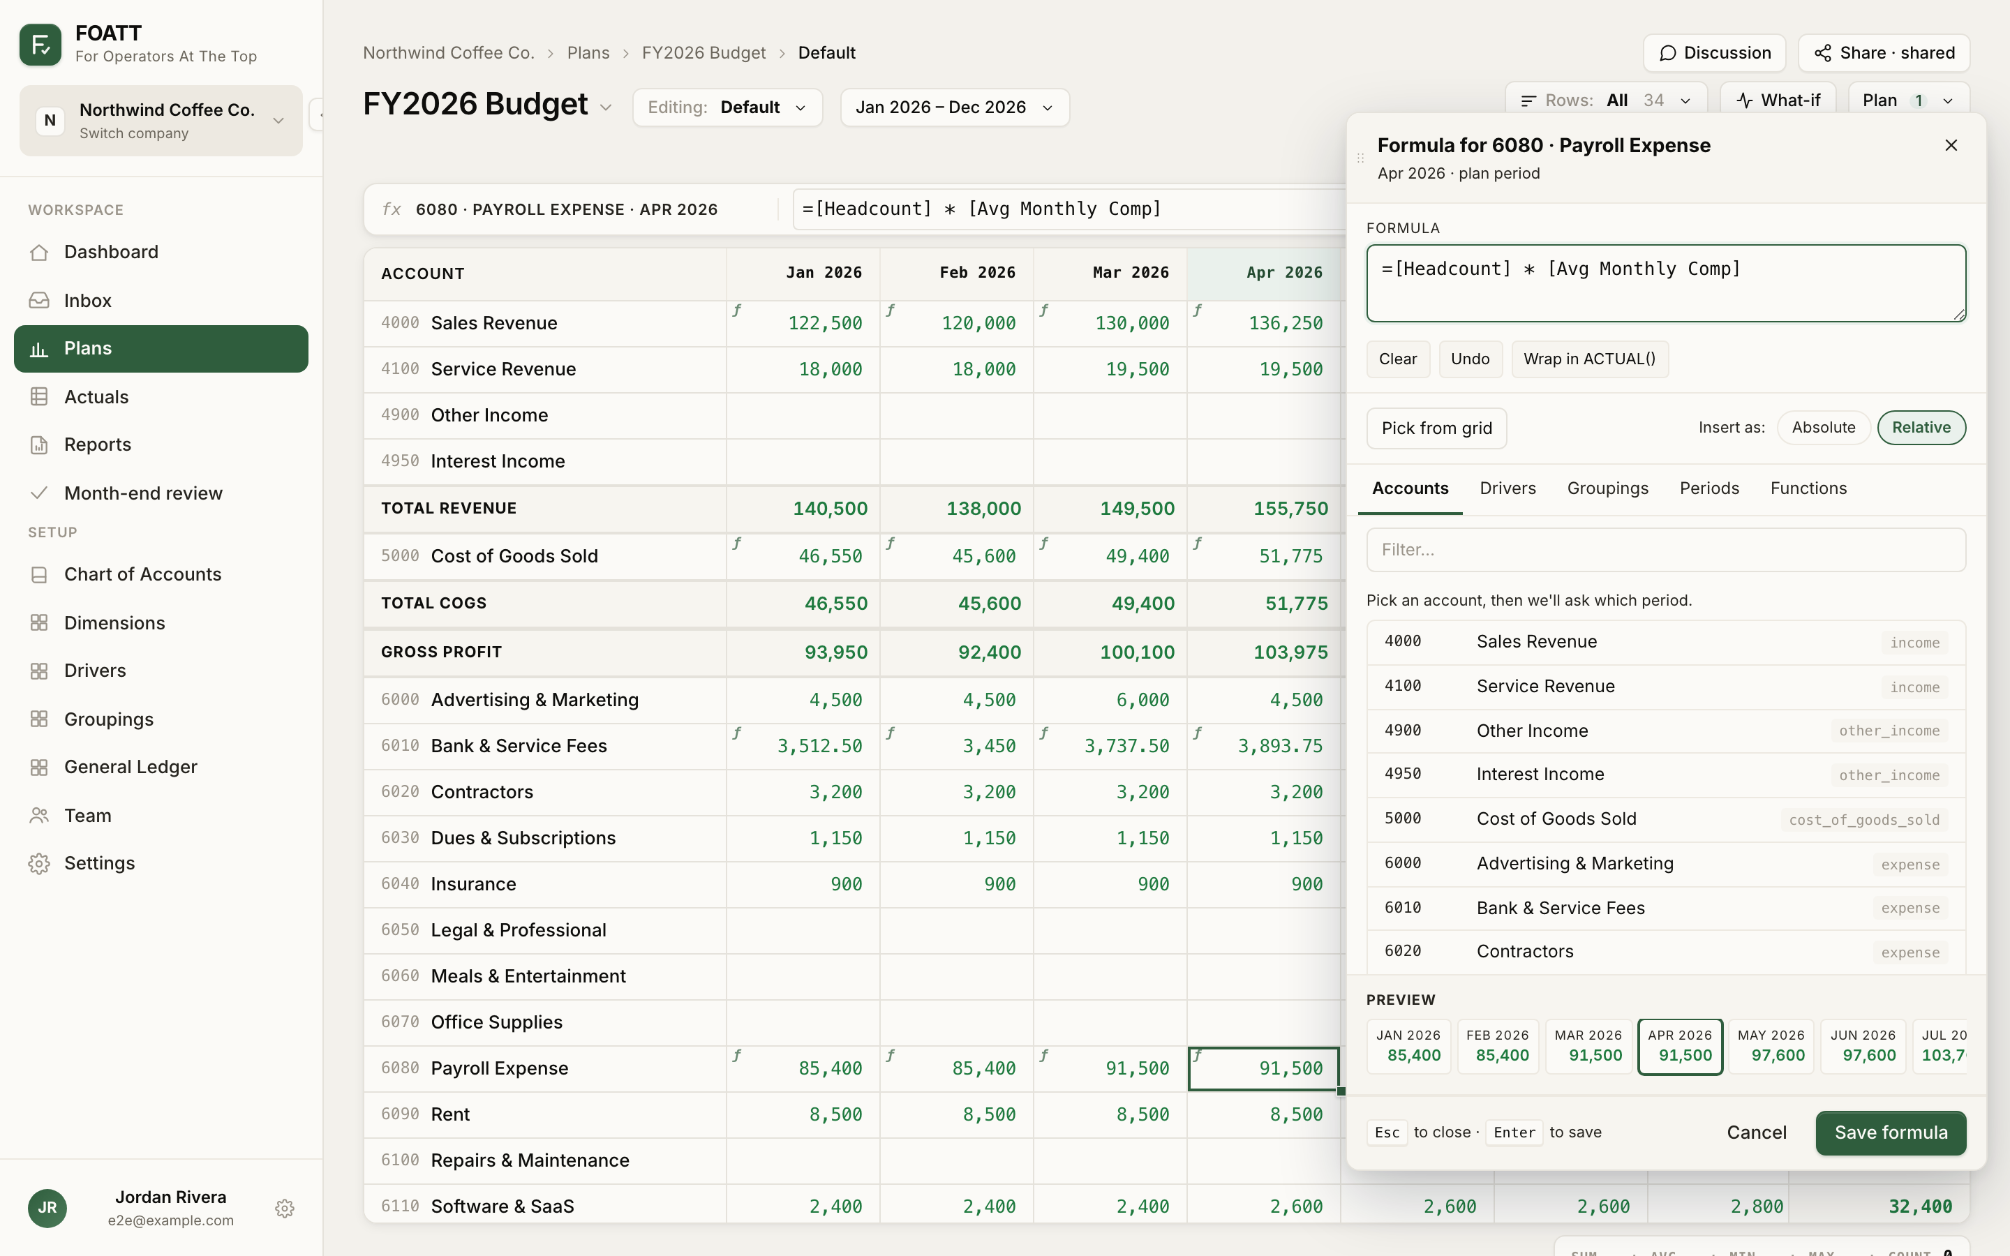Select the JAN 2026 preview card
Viewport: 2010px width, 1256px height.
coord(1408,1047)
